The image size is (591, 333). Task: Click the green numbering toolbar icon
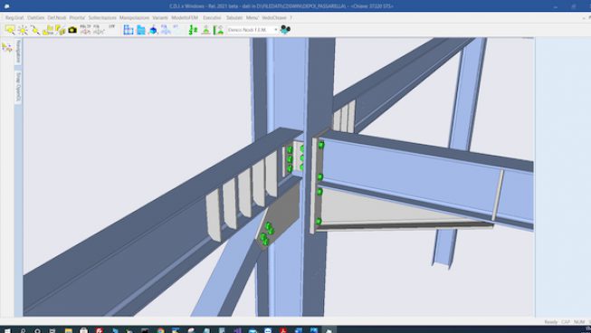pyautogui.click(x=193, y=30)
